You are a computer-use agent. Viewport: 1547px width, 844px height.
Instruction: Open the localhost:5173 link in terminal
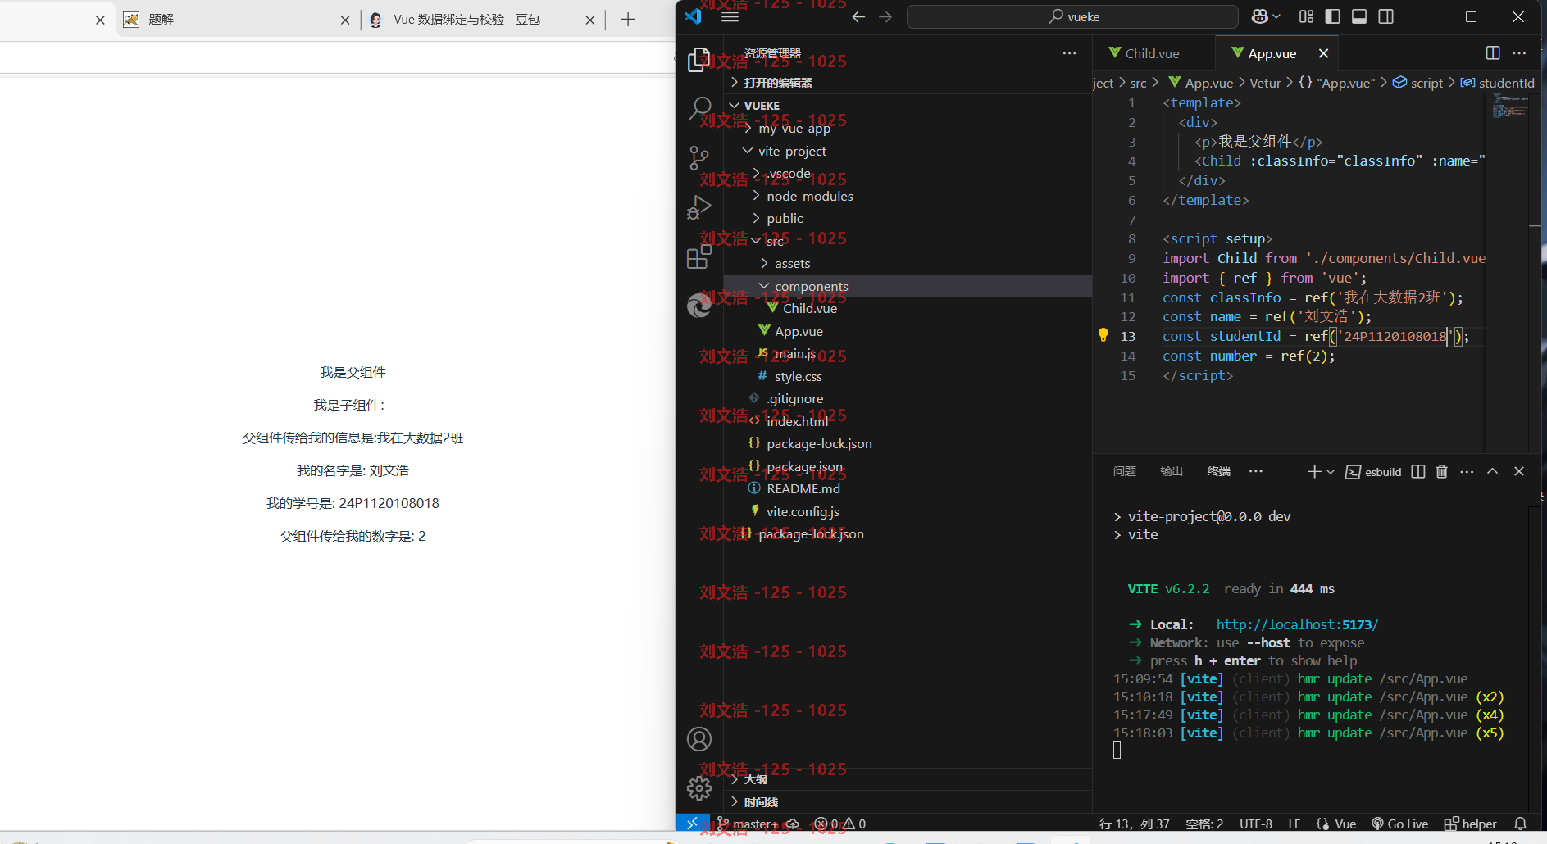coord(1297,624)
